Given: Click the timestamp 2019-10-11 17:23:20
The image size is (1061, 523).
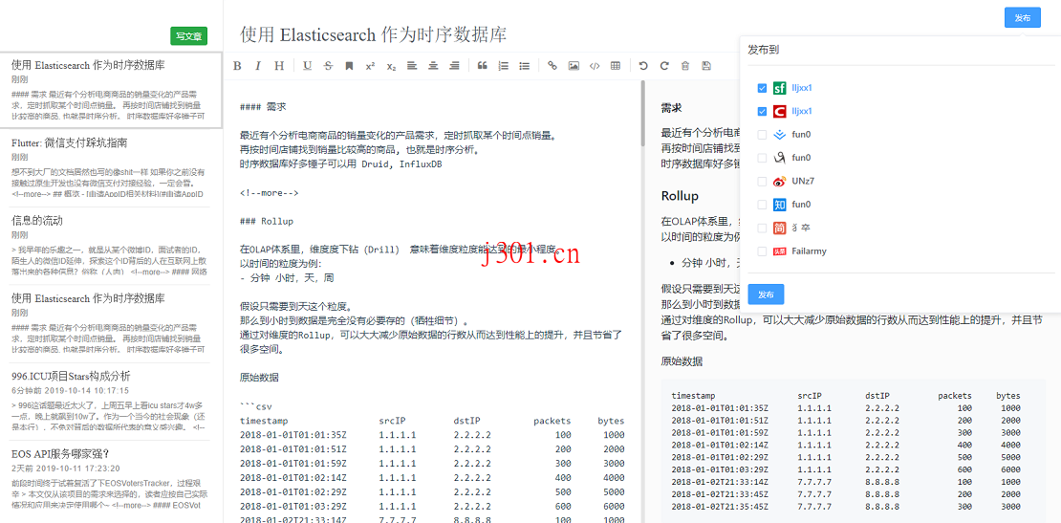Looking at the screenshot, I should click(76, 469).
